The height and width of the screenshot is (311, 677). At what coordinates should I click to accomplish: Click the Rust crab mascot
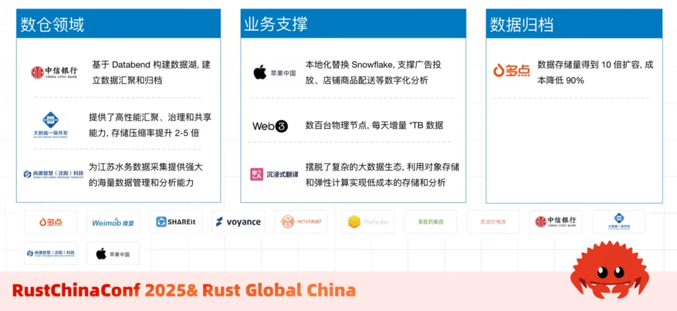pyautogui.click(x=609, y=270)
